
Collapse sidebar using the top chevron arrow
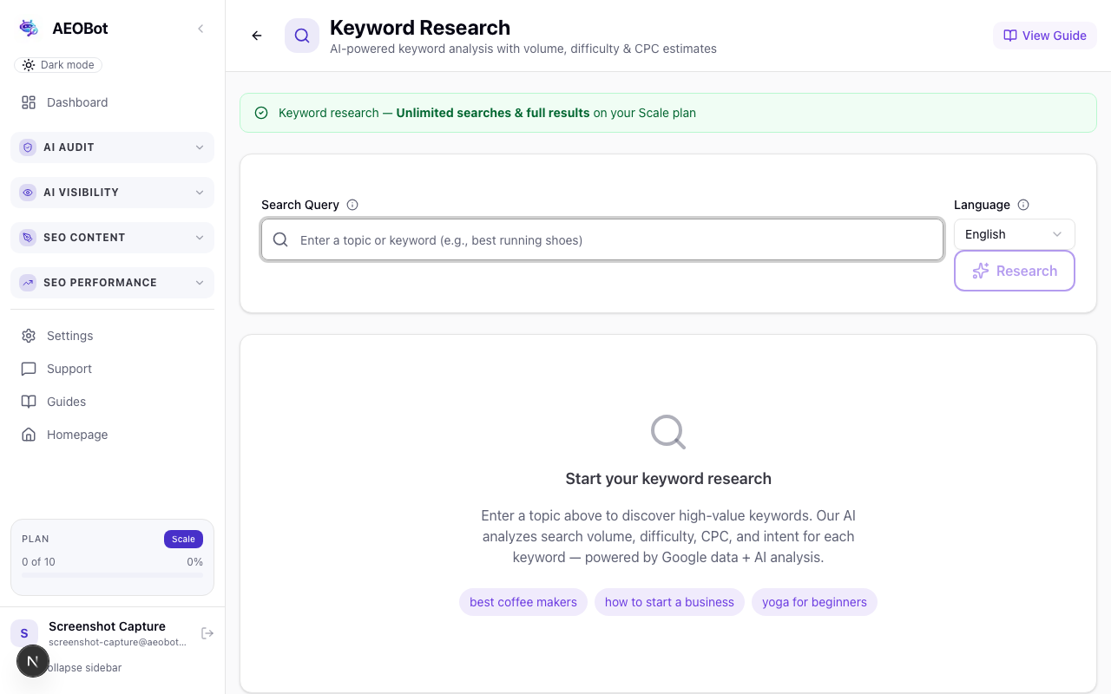pos(201,29)
